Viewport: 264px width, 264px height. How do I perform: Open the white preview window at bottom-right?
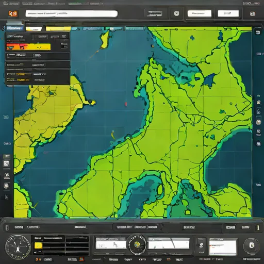223,247
